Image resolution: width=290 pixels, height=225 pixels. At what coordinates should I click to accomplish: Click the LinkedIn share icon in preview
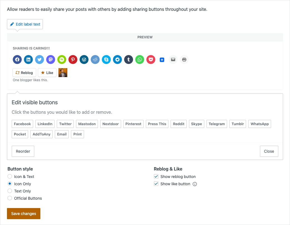28,60
